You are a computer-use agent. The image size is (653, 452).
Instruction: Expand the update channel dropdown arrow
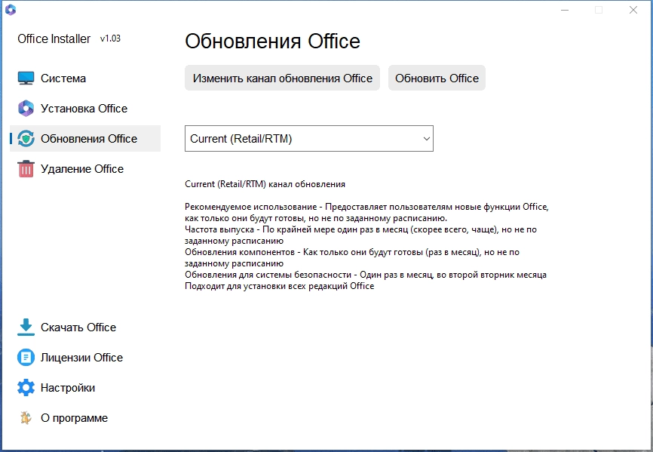(427, 139)
